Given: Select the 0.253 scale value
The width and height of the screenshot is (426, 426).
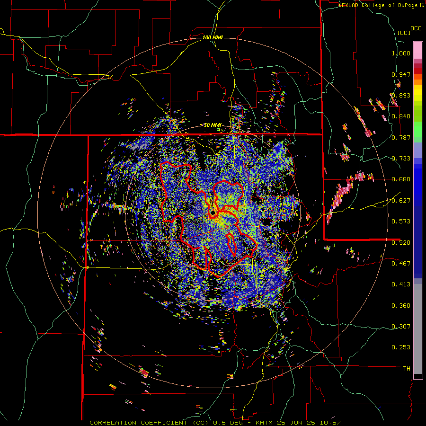Looking at the screenshot, I should click(401, 347).
